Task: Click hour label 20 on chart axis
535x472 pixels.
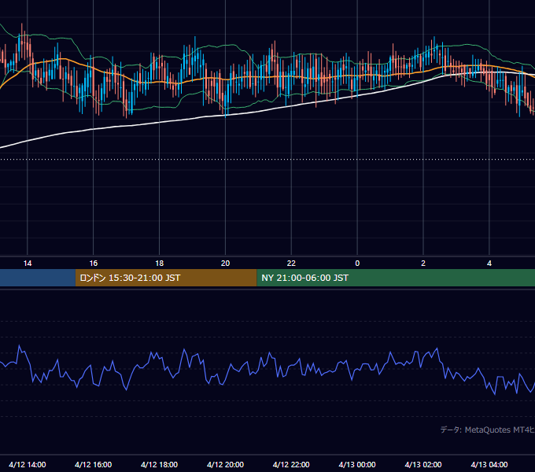Action: 225,264
